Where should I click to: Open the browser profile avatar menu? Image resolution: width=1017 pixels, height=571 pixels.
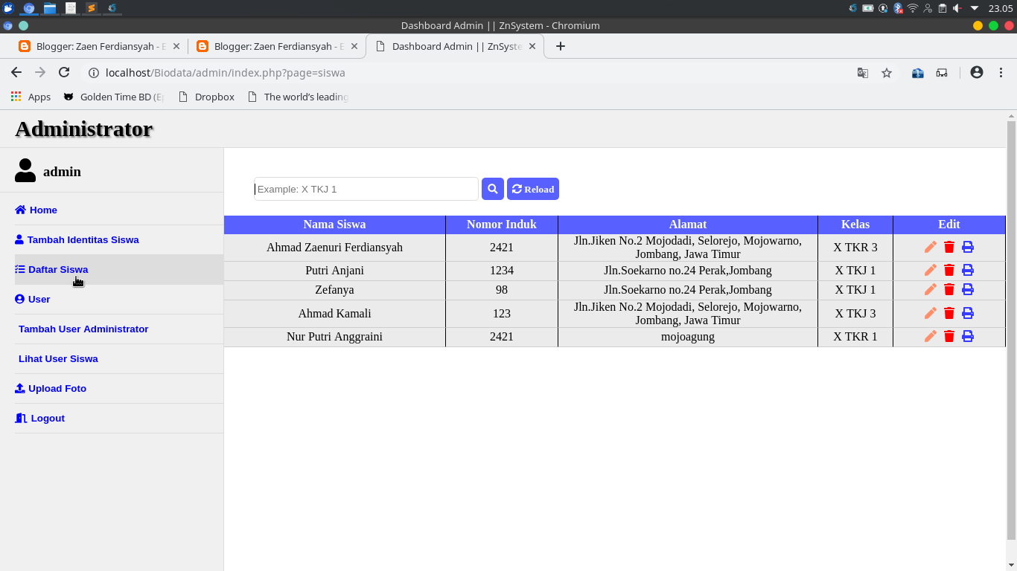976,73
